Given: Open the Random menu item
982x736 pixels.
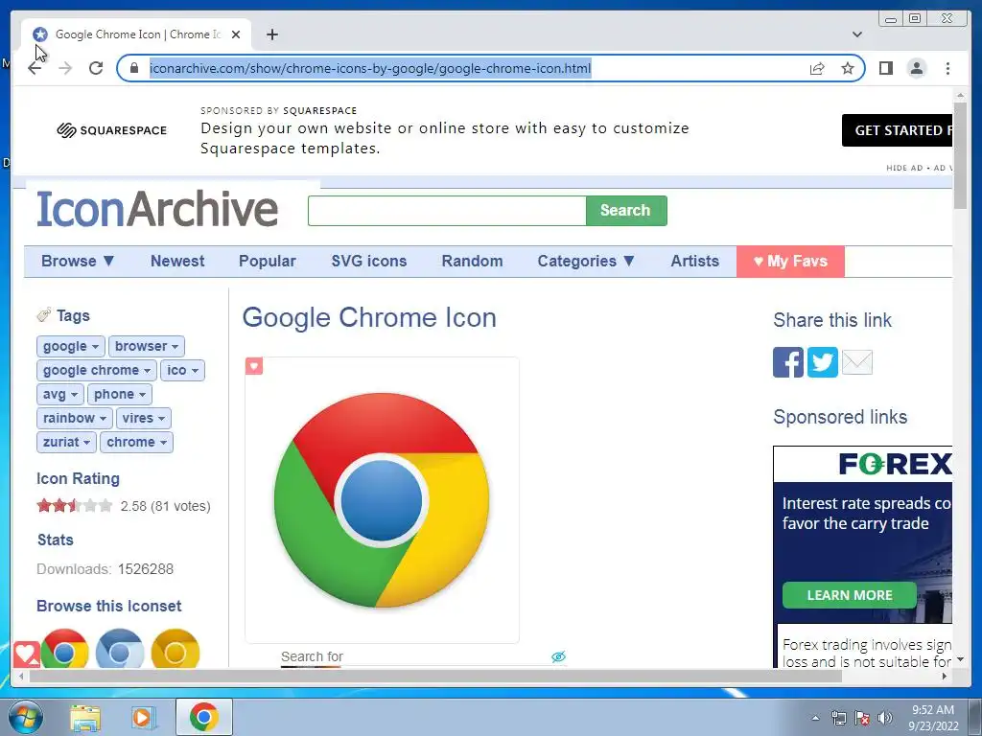Looking at the screenshot, I should 472,261.
